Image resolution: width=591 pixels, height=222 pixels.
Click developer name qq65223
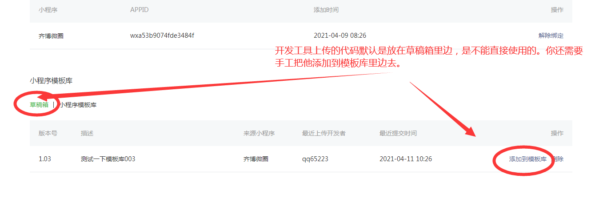click(x=315, y=159)
